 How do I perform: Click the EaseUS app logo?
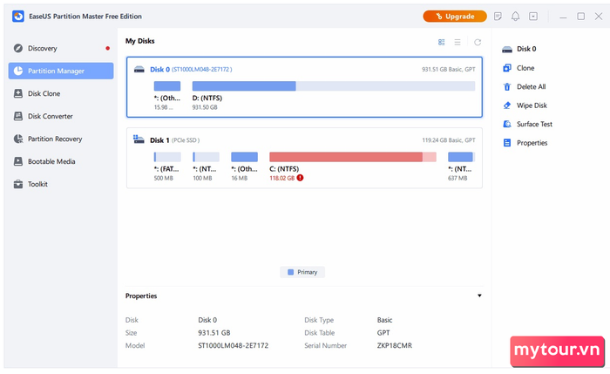pos(18,17)
